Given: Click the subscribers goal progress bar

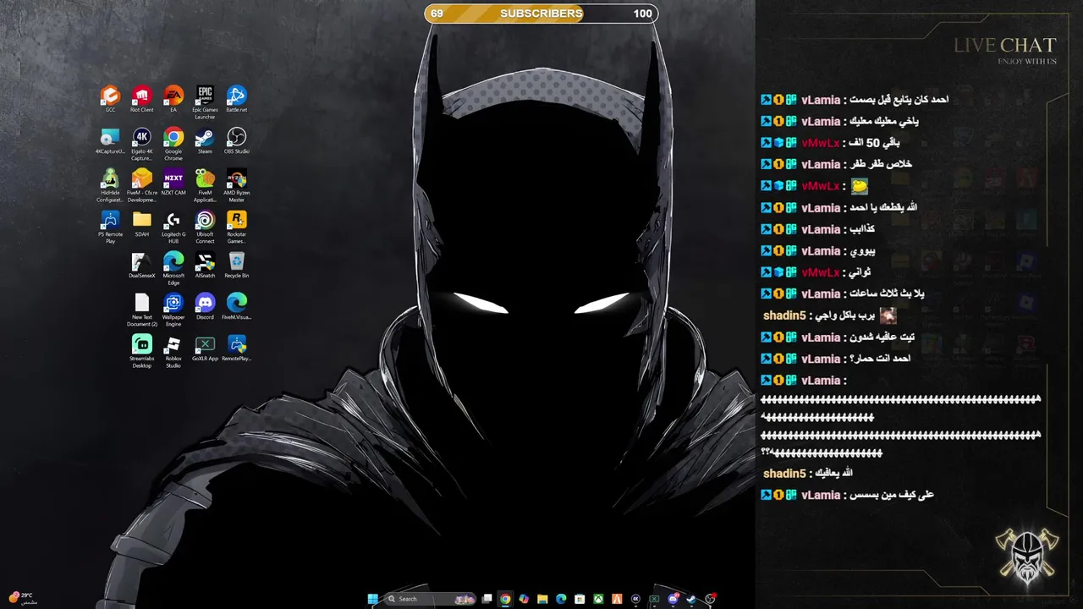Looking at the screenshot, I should click(541, 14).
